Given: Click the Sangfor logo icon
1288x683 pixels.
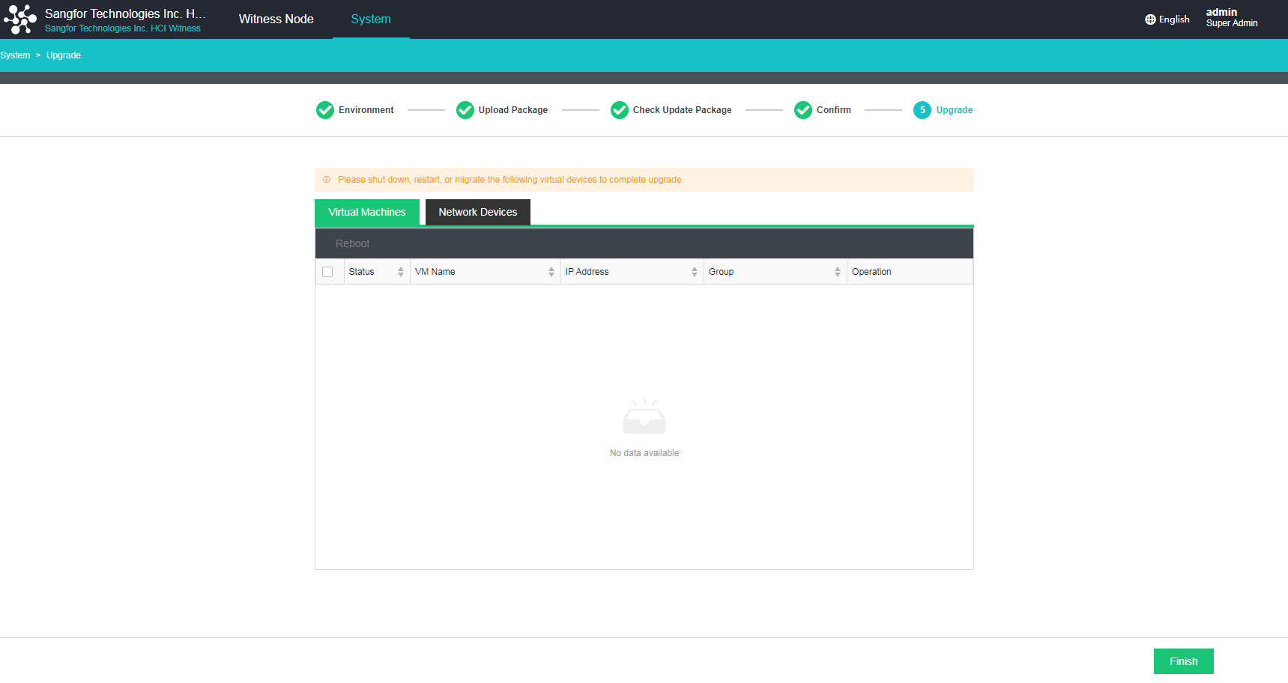Looking at the screenshot, I should 19,19.
